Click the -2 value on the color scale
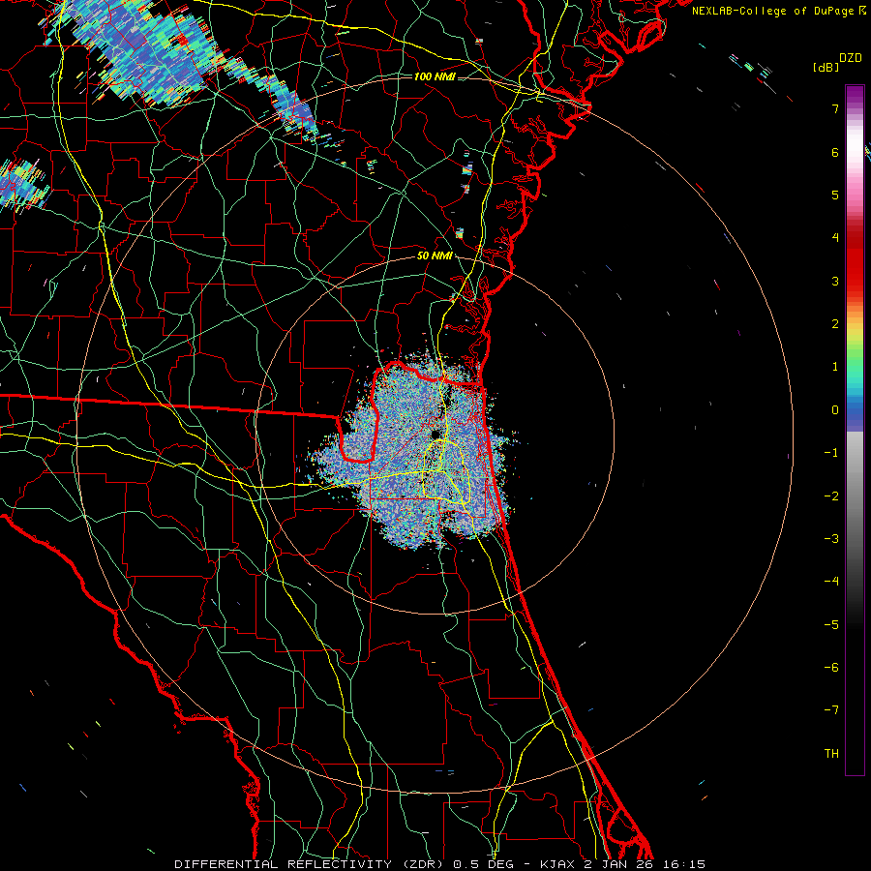 [x=831, y=496]
